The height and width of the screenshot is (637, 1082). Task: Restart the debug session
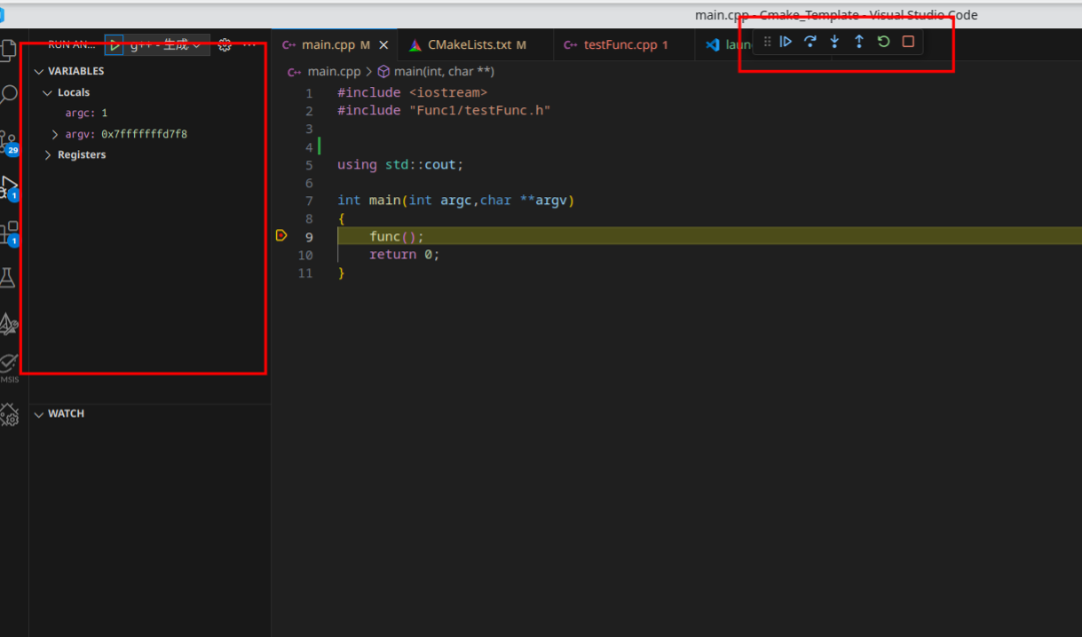[x=883, y=42]
